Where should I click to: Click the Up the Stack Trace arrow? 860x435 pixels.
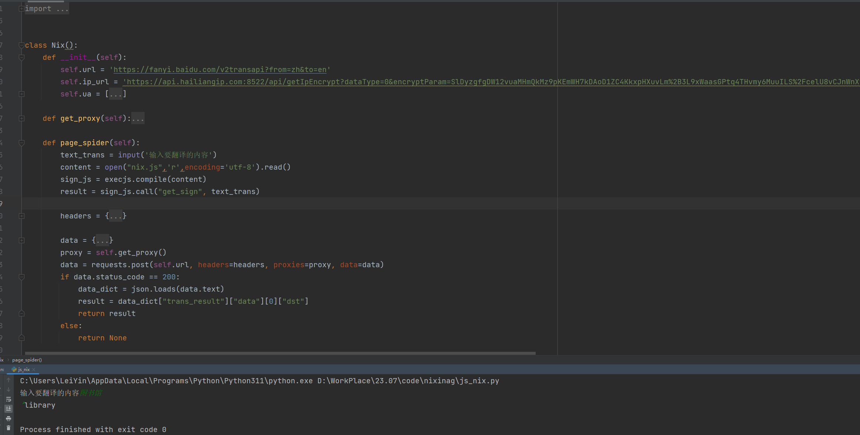[x=9, y=380]
